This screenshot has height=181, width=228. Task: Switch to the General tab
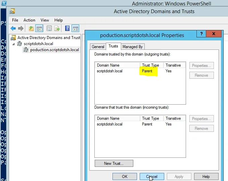click(98, 47)
